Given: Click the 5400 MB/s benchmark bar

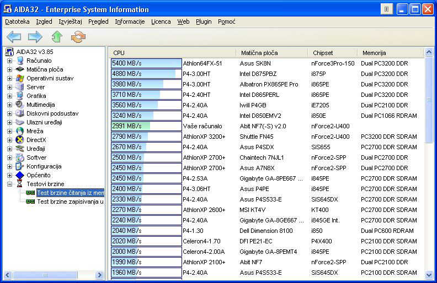Looking at the screenshot, I should tap(146, 63).
